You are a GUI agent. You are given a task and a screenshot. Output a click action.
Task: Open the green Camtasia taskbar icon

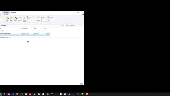pyautogui.click(x=82, y=94)
